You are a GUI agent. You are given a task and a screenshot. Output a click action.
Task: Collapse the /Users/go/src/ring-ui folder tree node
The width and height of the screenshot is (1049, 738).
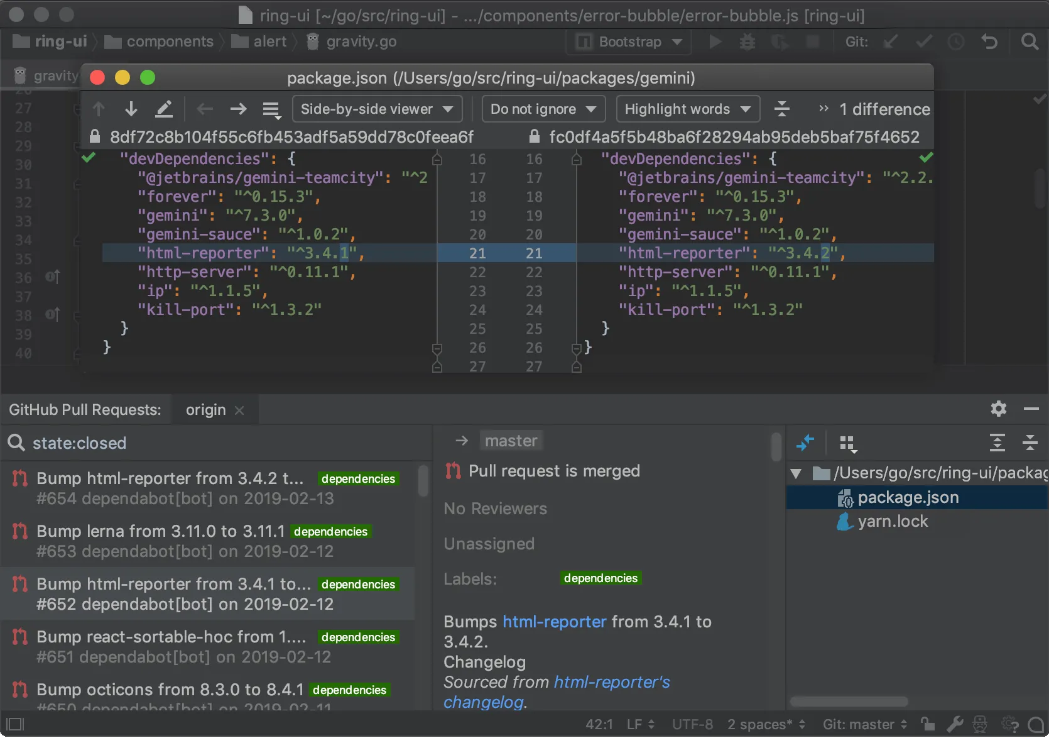[x=796, y=473]
